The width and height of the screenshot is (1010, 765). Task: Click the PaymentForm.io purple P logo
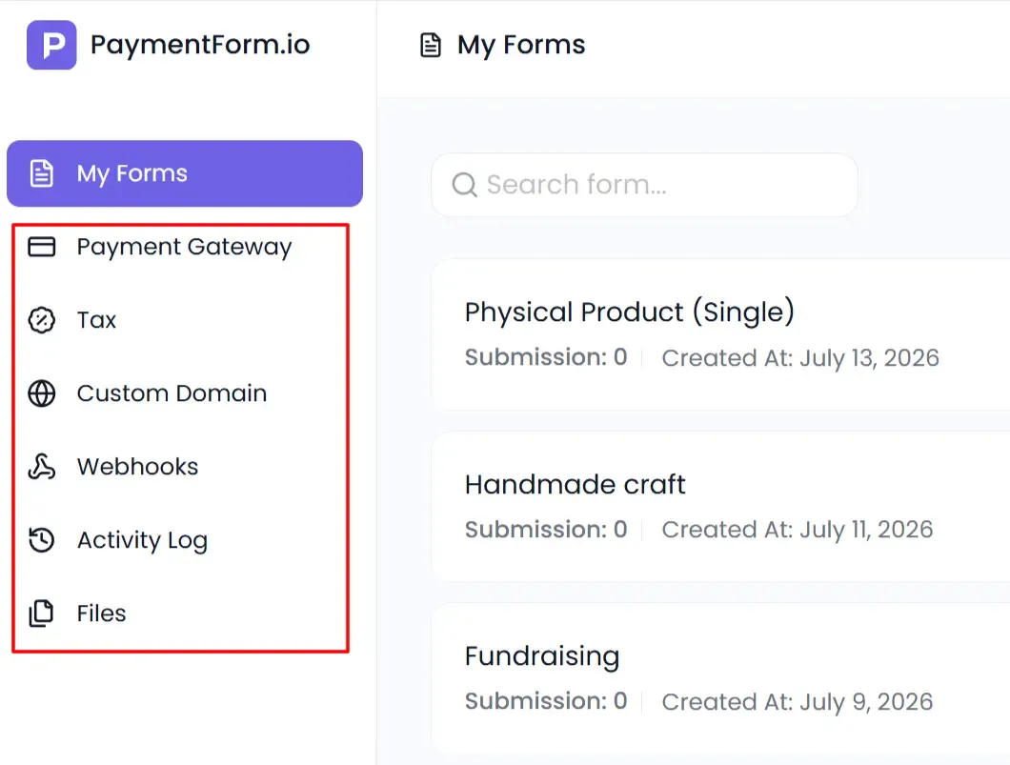[x=51, y=45]
